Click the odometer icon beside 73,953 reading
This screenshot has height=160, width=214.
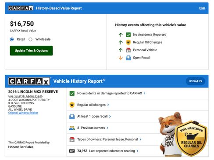[x=72, y=151]
